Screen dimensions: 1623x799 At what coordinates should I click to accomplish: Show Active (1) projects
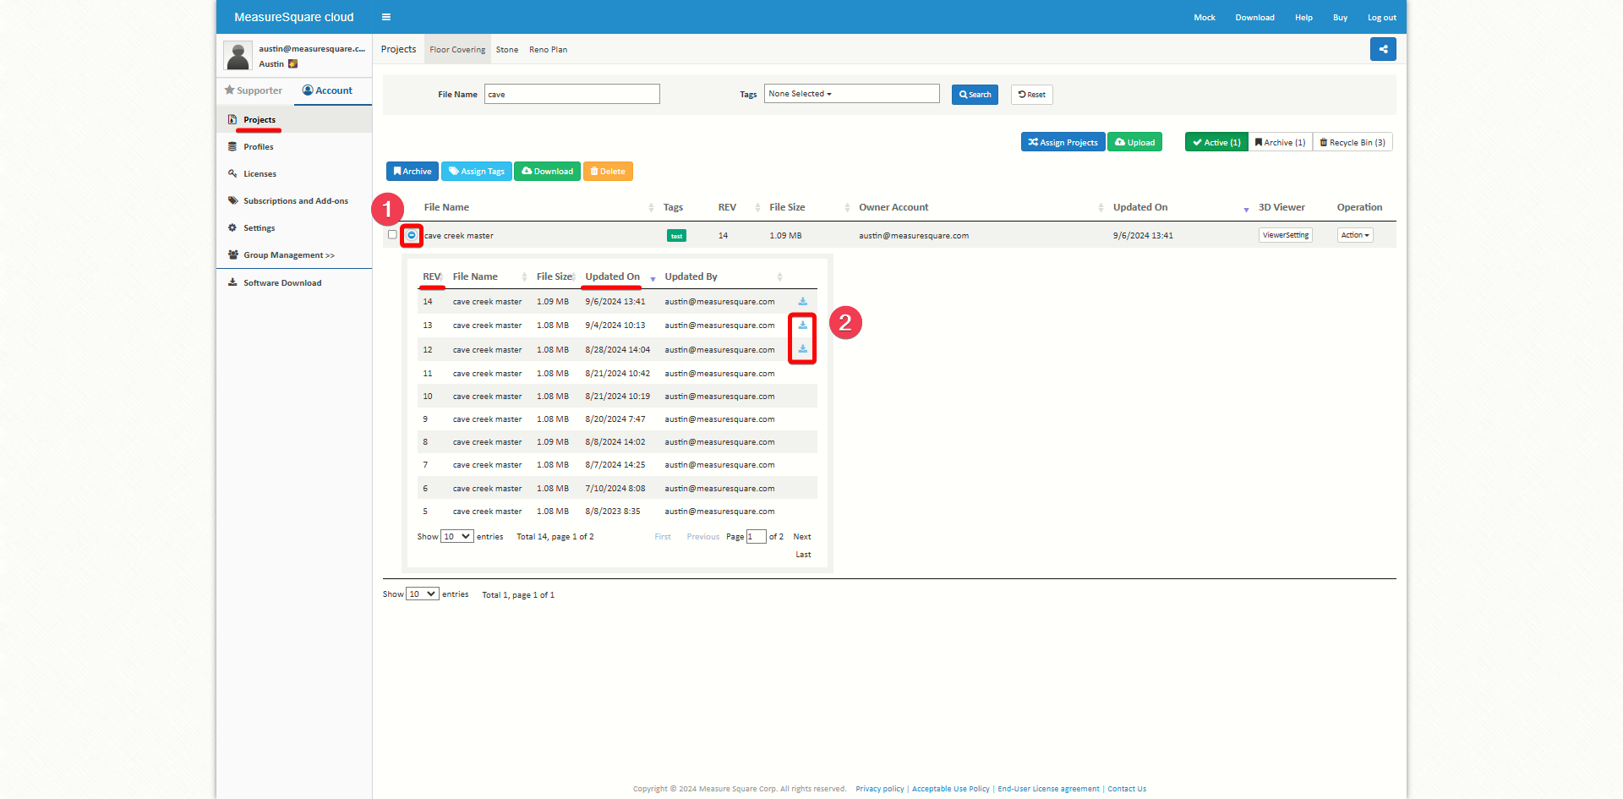tap(1216, 142)
